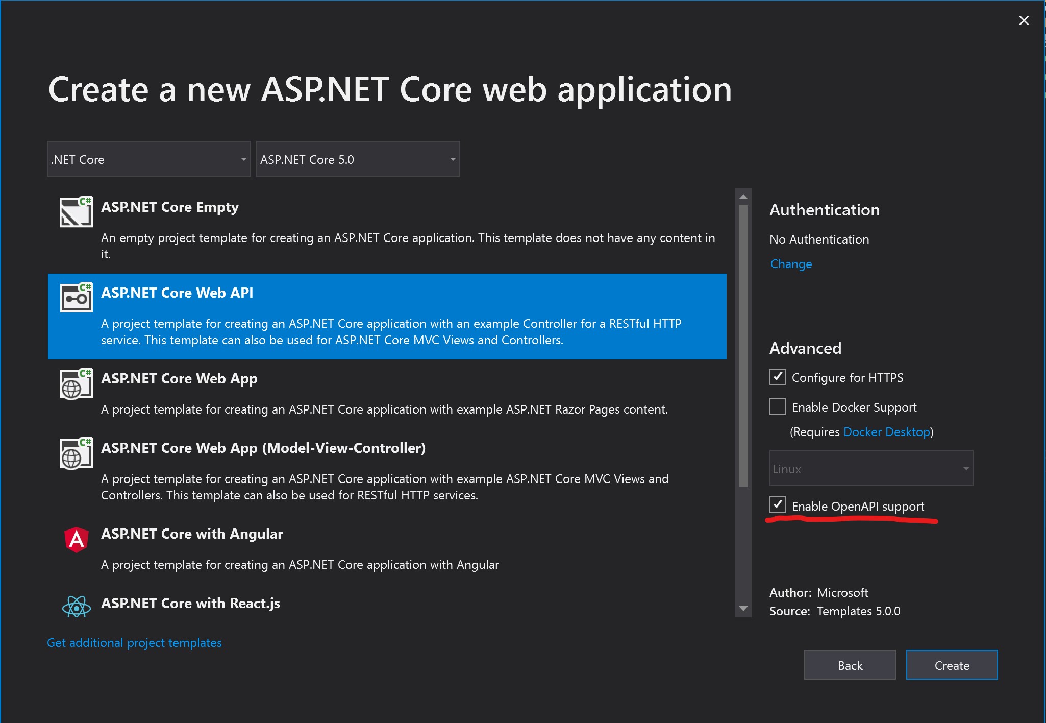Toggle the Configure for HTTPS checkbox
1046x723 pixels.
tap(778, 377)
